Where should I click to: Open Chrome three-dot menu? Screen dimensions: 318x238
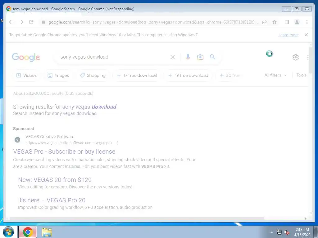[x=307, y=22]
